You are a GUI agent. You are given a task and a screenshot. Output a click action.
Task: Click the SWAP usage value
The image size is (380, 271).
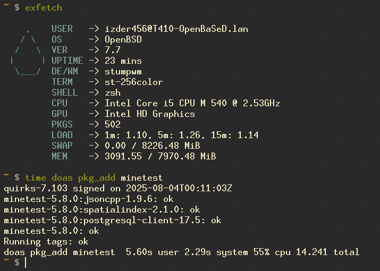pyautogui.click(x=152, y=146)
